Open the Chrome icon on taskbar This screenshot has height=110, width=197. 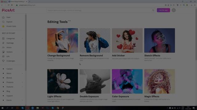(x=58, y=108)
